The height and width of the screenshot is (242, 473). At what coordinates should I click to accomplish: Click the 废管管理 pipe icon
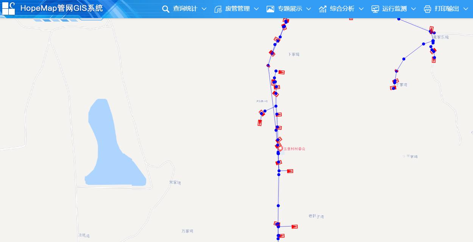pyautogui.click(x=218, y=9)
